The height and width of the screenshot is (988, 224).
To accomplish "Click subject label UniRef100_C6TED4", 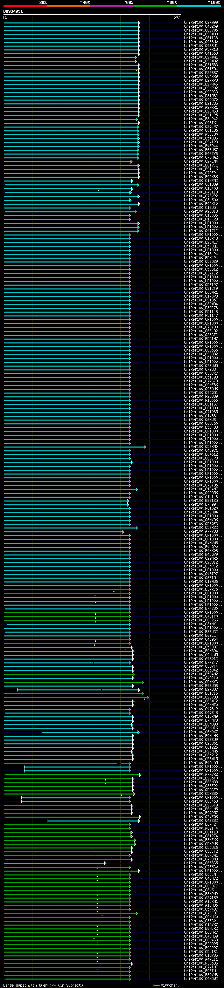I will point(201,69).
